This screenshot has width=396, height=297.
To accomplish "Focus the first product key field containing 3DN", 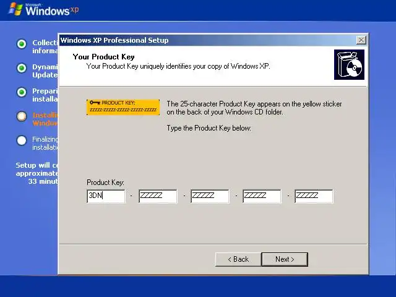I will point(106,196).
